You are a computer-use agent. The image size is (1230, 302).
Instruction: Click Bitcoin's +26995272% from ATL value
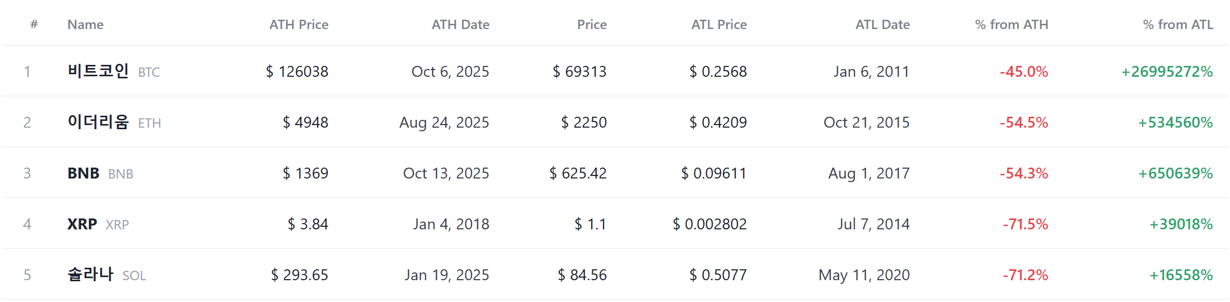tap(1167, 71)
